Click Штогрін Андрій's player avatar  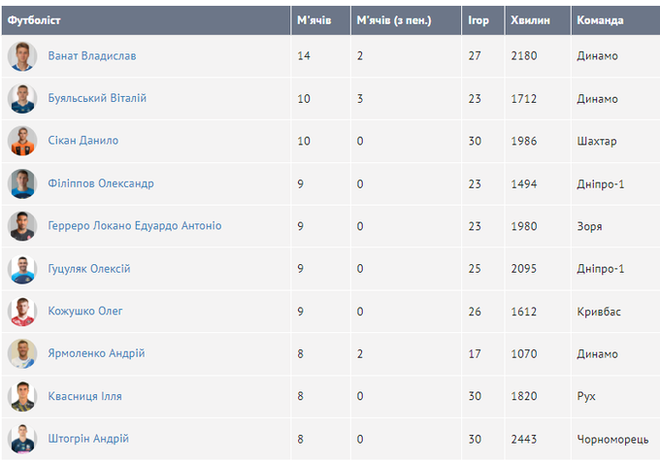point(22,439)
